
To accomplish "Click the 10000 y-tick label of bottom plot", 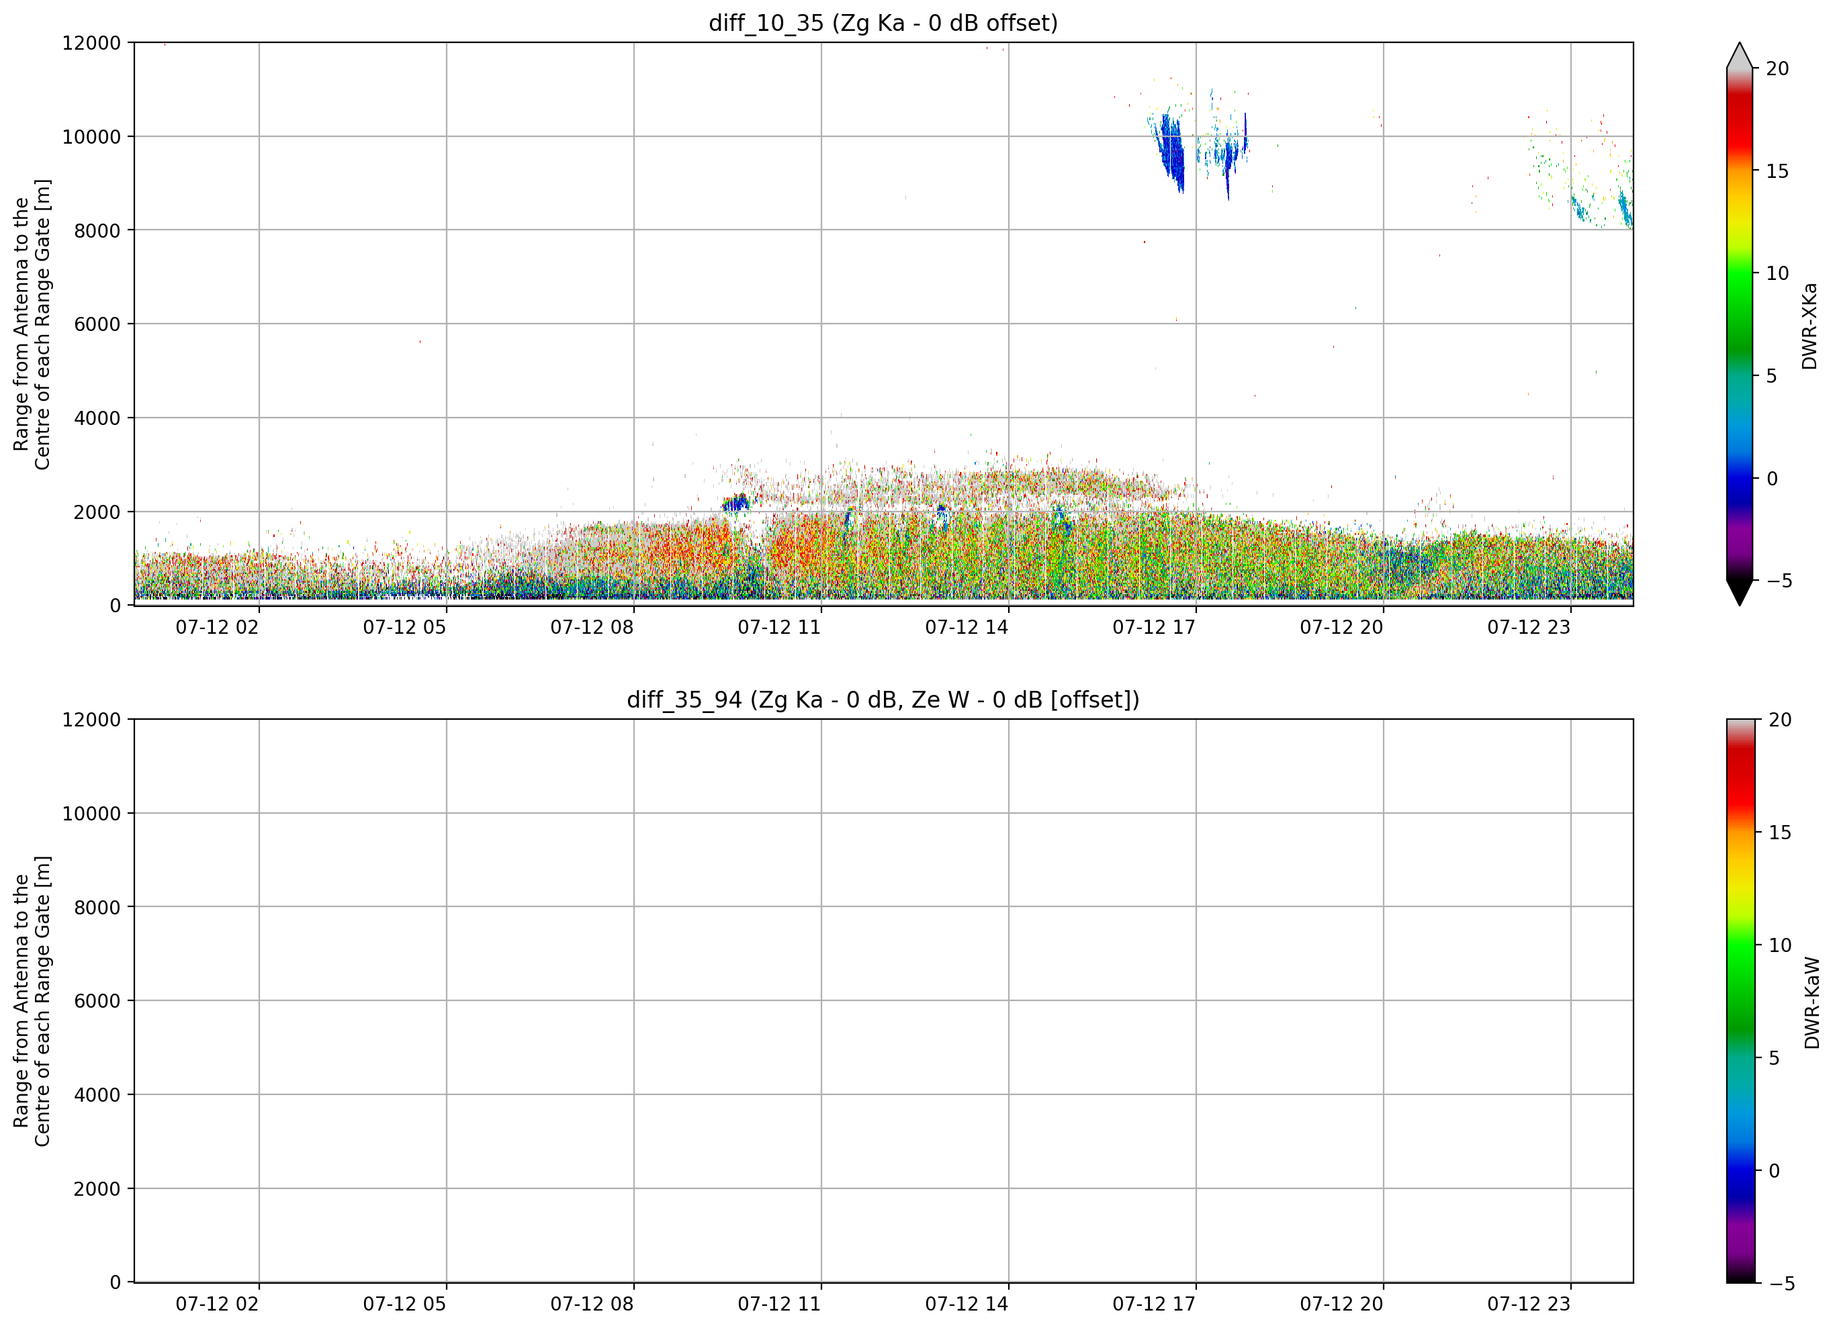I will pyautogui.click(x=91, y=814).
